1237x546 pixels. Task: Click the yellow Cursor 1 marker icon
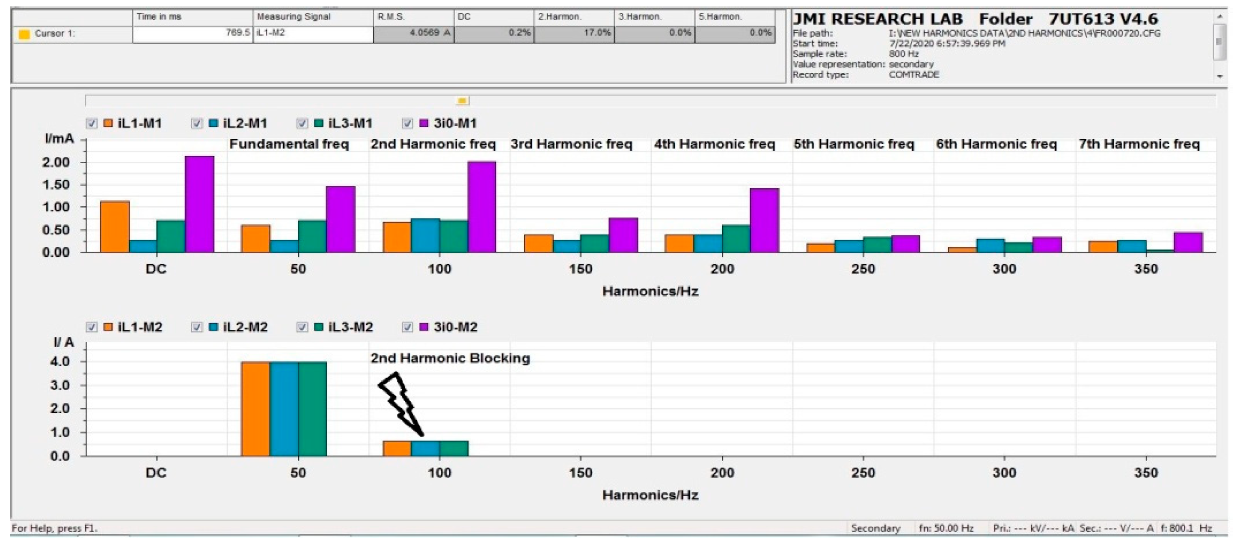[24, 34]
